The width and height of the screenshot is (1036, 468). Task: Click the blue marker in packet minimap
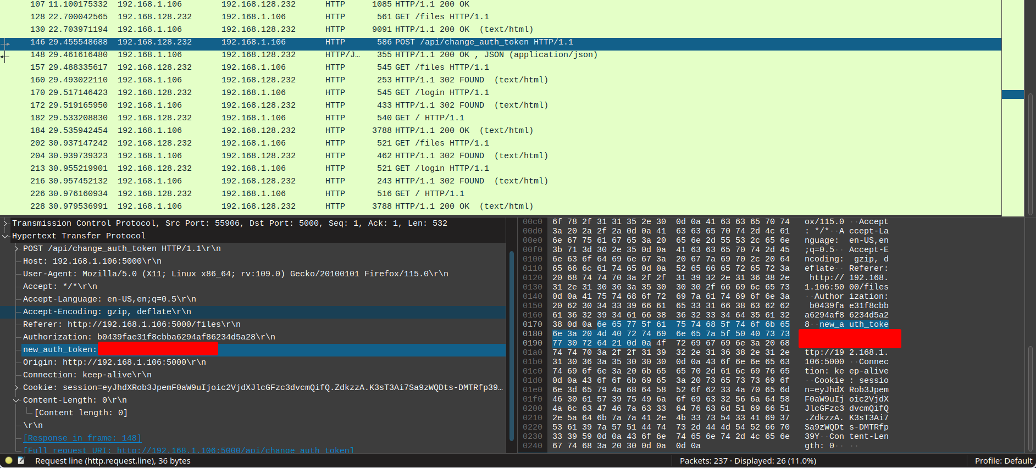click(x=1012, y=94)
